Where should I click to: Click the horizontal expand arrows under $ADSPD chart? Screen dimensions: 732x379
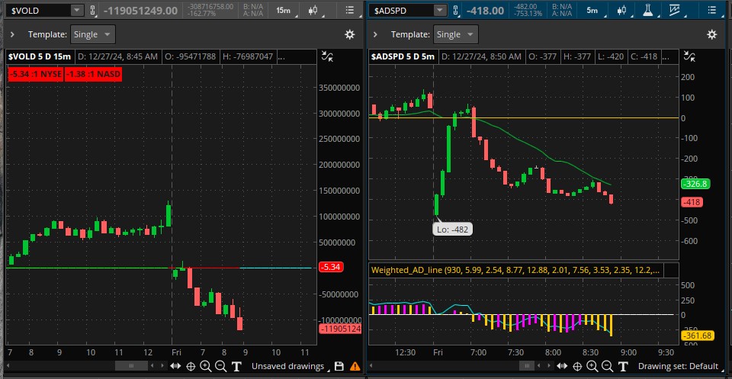pos(563,366)
